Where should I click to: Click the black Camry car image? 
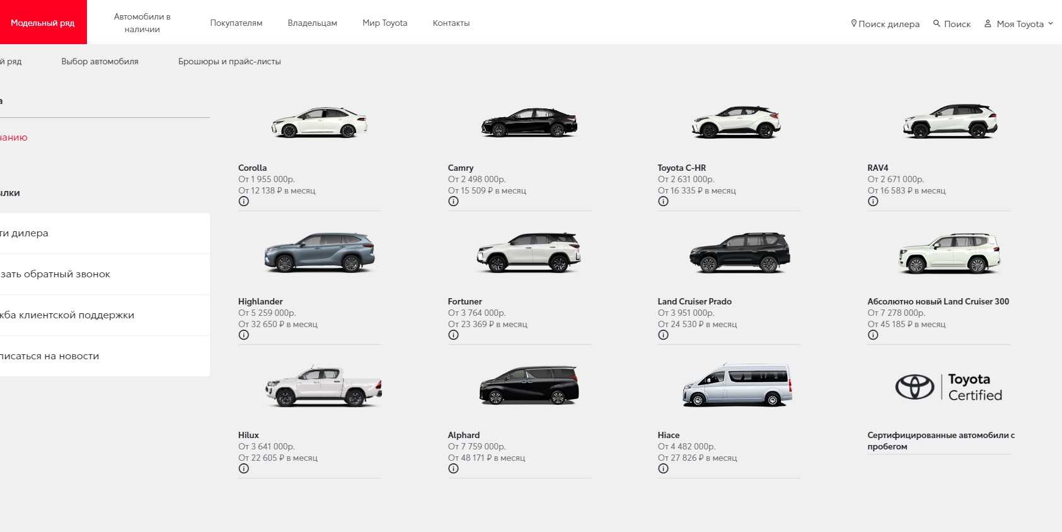coord(529,122)
